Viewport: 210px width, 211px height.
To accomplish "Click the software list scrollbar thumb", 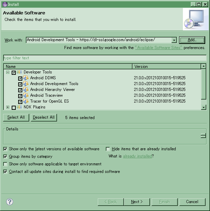I will [203, 84].
